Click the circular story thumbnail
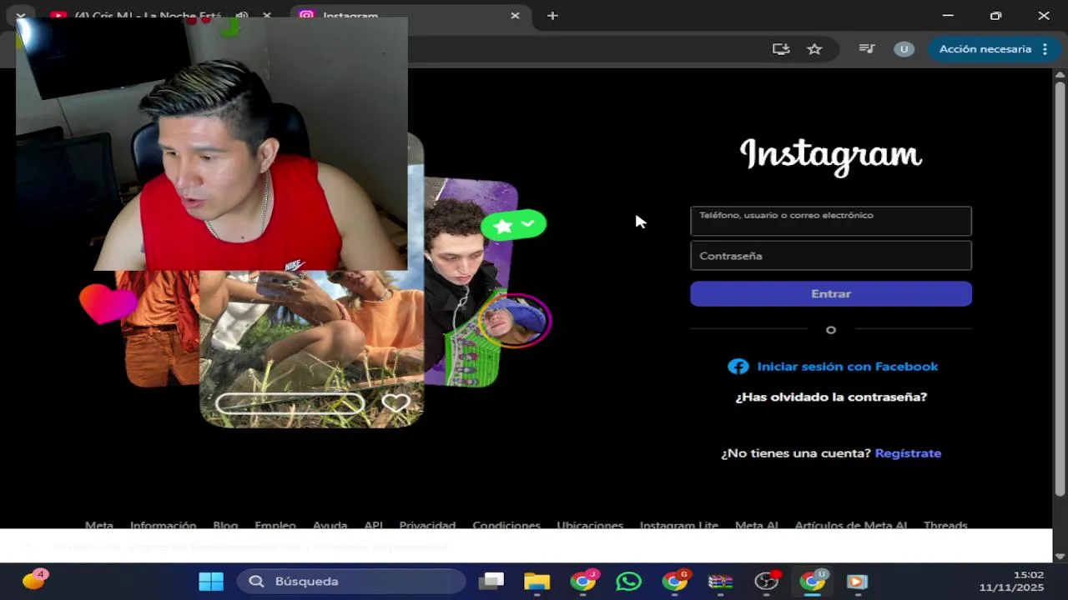The width and height of the screenshot is (1068, 600). pos(515,320)
